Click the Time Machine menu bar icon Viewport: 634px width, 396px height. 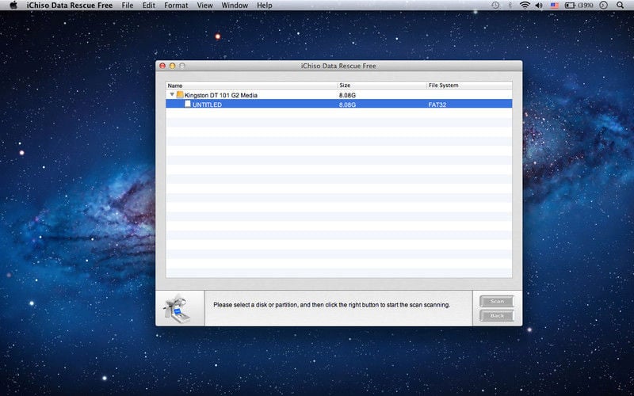[495, 6]
